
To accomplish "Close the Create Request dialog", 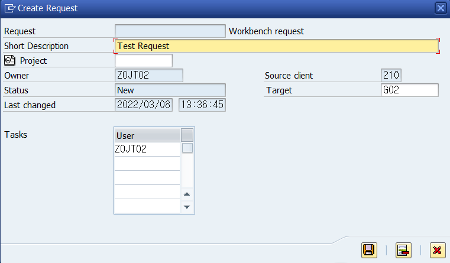I will 441,8.
